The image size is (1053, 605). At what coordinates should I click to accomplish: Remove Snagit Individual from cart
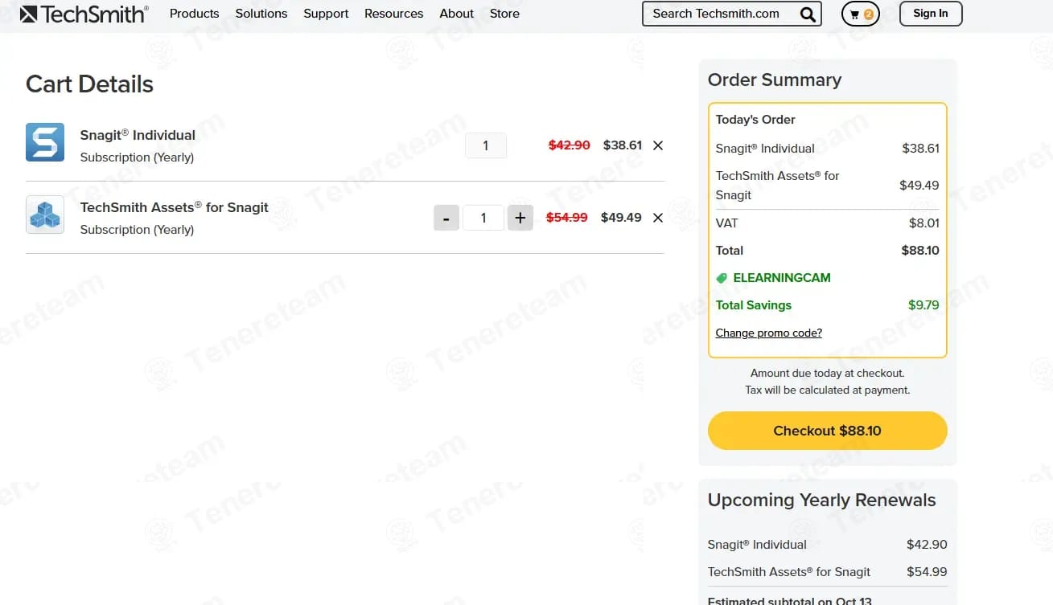(x=658, y=145)
